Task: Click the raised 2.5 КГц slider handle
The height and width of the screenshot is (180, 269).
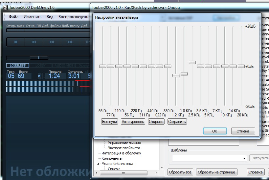Action: (x=192, y=62)
